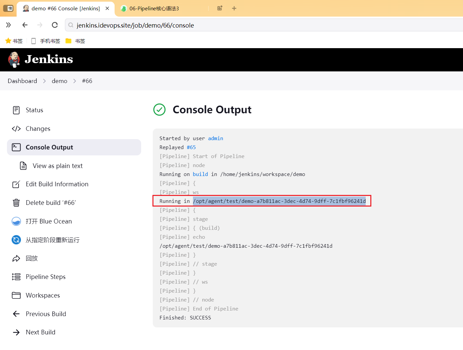The width and height of the screenshot is (463, 350).
Task: Click the Console Output page heading
Action: pos(212,110)
